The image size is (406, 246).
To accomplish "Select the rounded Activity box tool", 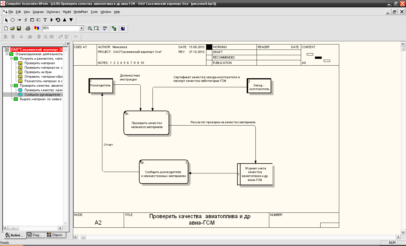I will [13, 20].
